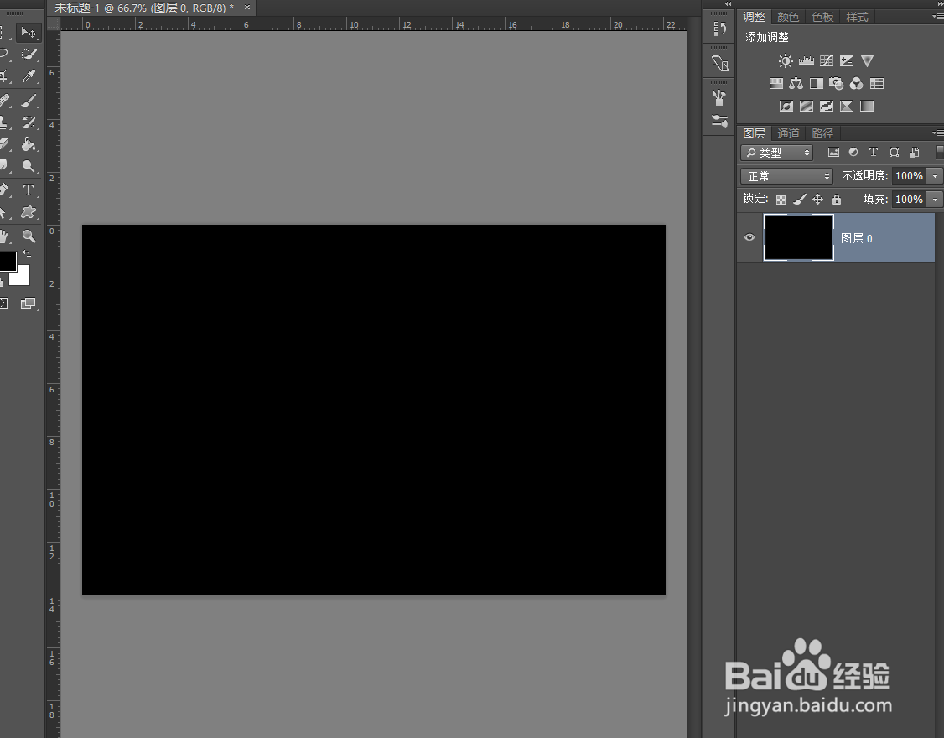This screenshot has width=944, height=738.
Task: Toggle visibility of 图层 0
Action: coord(749,237)
